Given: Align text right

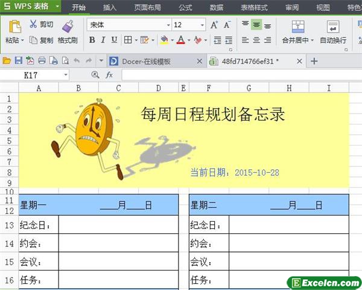Looking at the screenshot, I should pyautogui.click(x=267, y=40).
